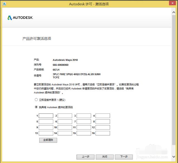Click the 产品密钥 label
Viewport: 178px width, 163px height.
click(39, 69)
